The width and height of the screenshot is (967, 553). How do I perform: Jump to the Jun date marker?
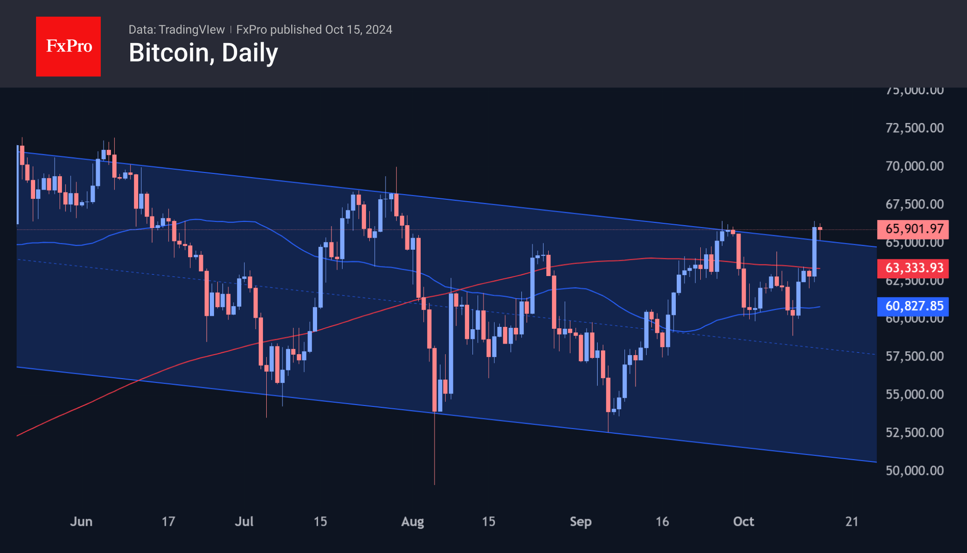tap(81, 522)
